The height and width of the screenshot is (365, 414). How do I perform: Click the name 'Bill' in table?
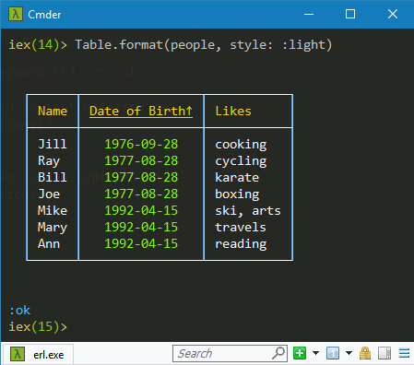[53, 177]
